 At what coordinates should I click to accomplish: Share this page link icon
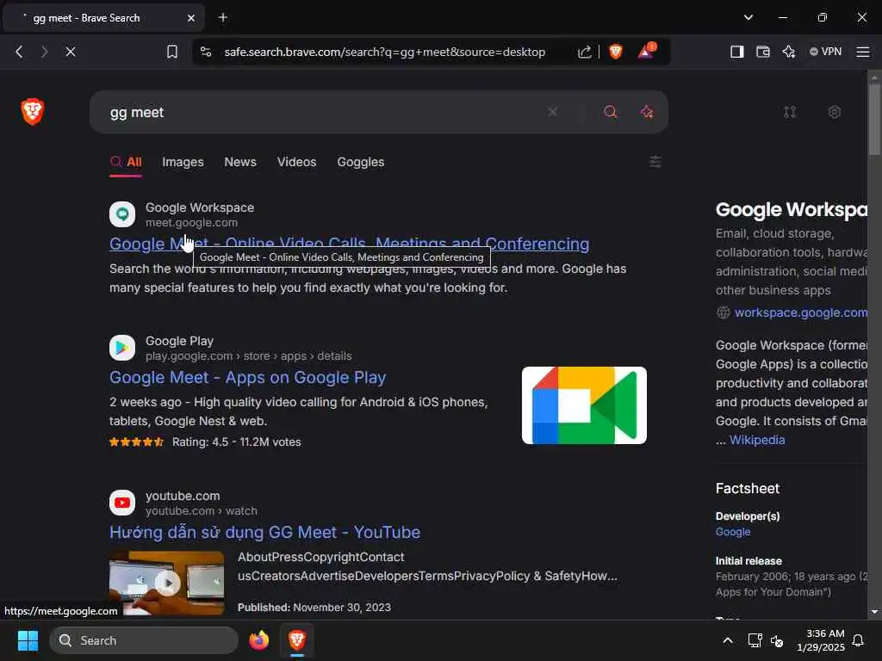coord(585,52)
